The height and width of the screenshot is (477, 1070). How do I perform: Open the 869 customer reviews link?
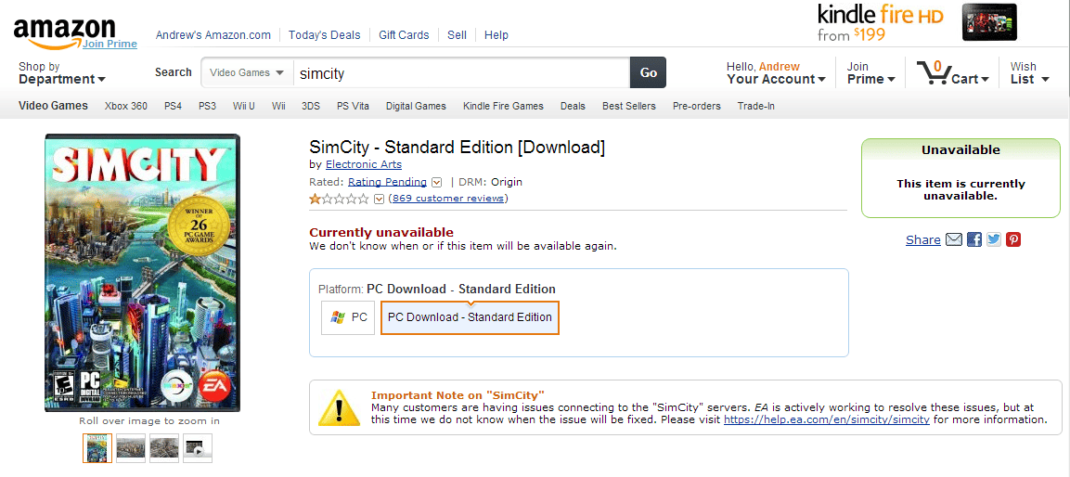tap(447, 199)
